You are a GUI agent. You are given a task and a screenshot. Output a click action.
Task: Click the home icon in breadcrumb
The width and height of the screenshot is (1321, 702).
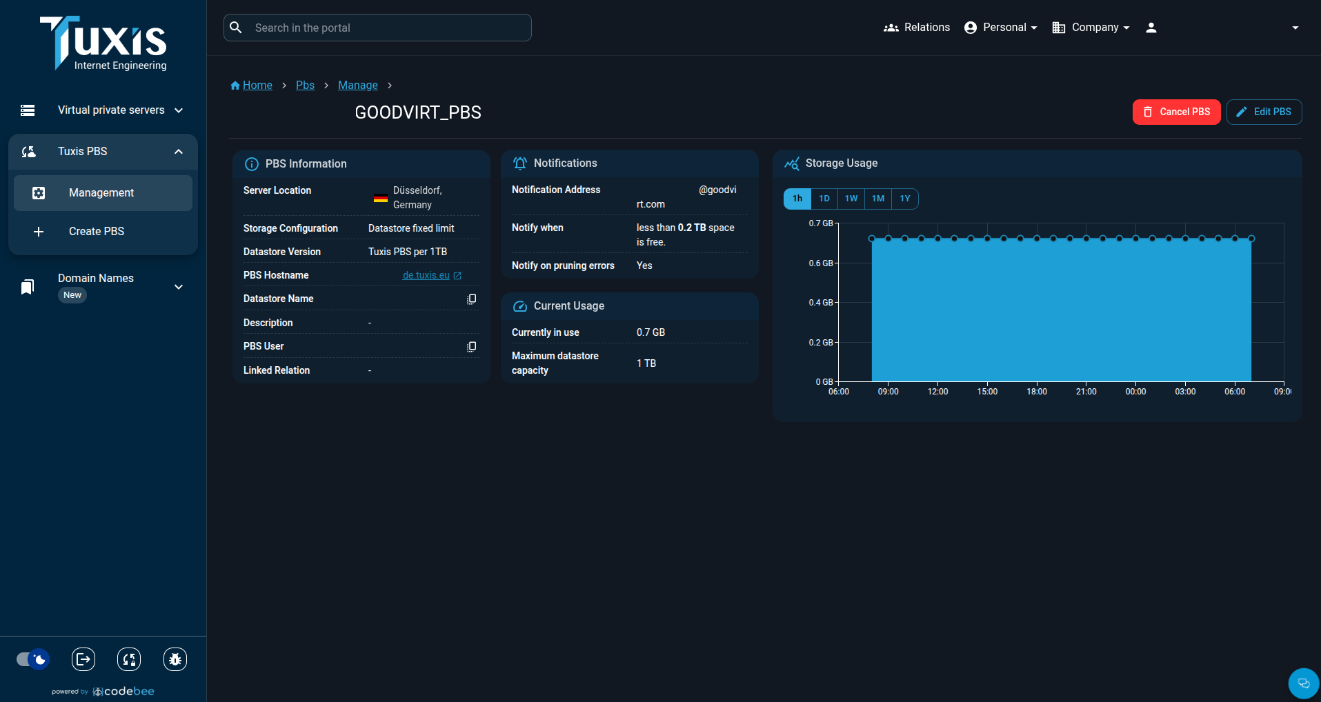click(235, 86)
